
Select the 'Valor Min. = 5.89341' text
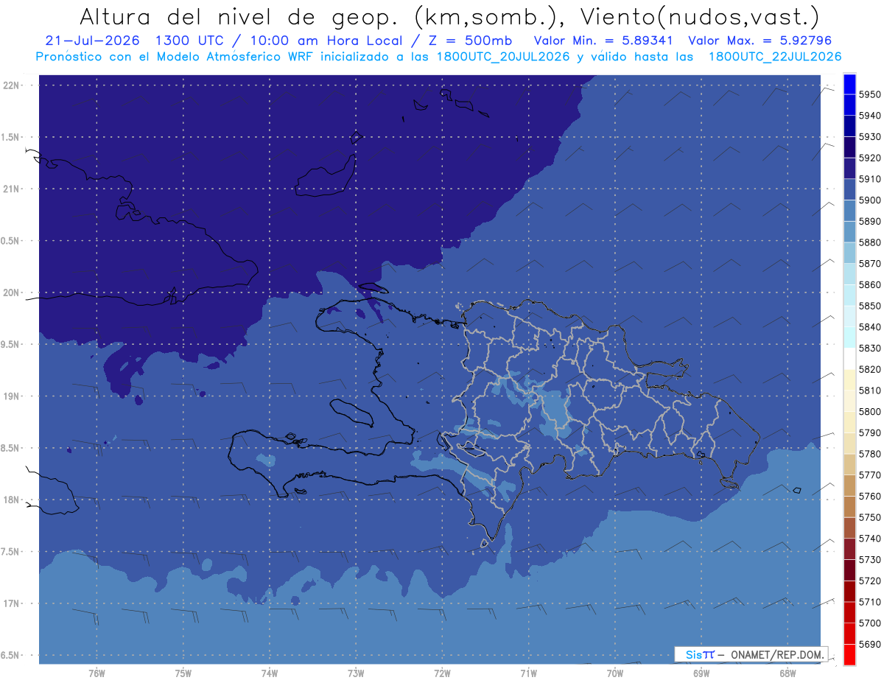604,41
